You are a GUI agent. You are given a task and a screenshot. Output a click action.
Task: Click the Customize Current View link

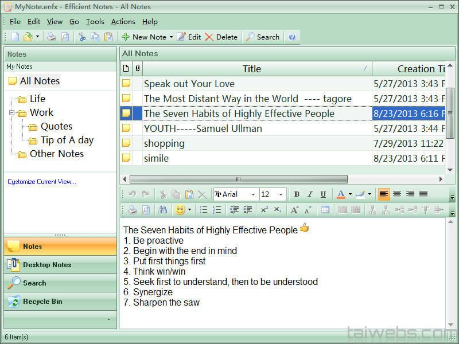pyautogui.click(x=42, y=182)
